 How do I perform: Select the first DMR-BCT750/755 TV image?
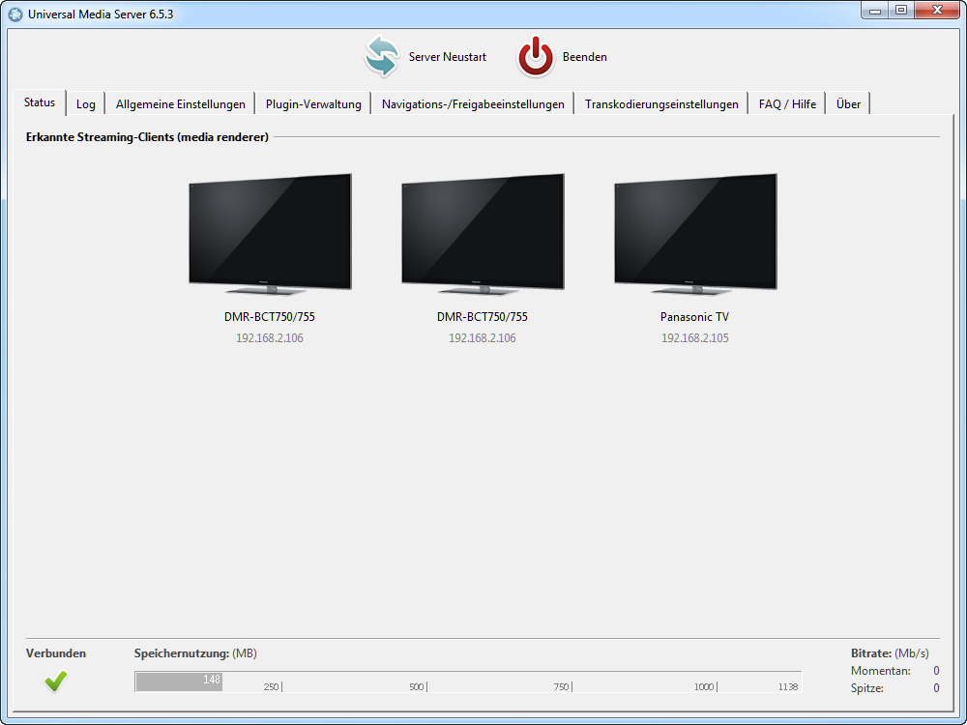pyautogui.click(x=270, y=234)
